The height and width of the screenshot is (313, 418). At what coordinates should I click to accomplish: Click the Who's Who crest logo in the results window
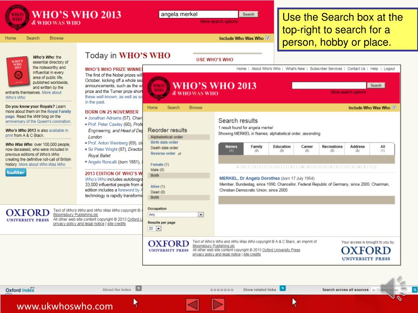point(159,88)
